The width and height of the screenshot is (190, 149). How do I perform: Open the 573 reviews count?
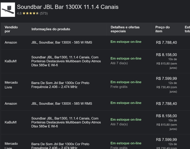pyautogui.click(x=44, y=13)
